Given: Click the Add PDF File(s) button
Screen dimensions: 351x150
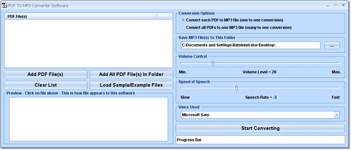Looking at the screenshot, I should (x=46, y=74).
